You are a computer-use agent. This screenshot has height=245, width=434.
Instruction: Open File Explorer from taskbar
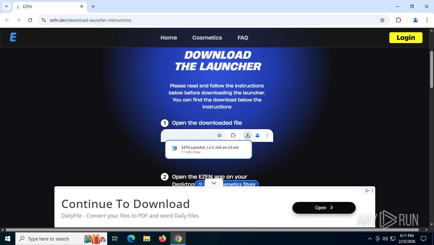(x=147, y=239)
